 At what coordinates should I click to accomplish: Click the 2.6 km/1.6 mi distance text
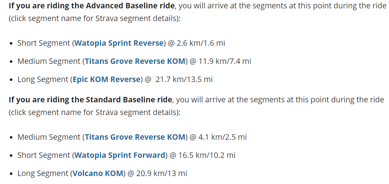201,43
